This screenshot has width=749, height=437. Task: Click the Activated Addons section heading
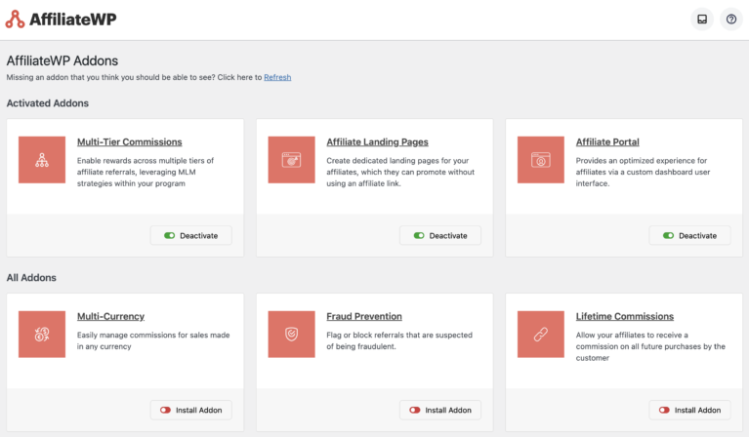pyautogui.click(x=47, y=103)
